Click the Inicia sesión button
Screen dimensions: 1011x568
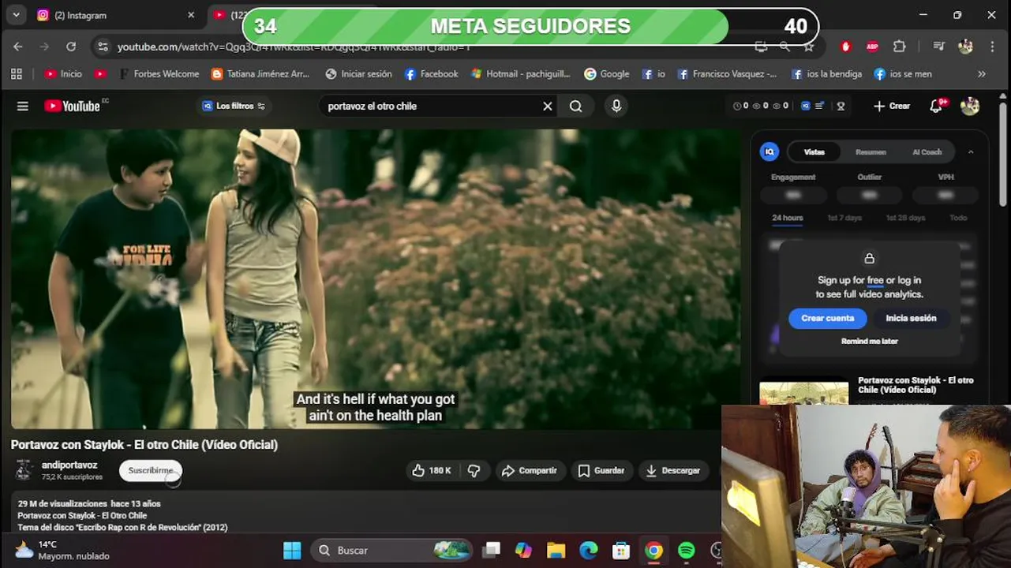pos(911,318)
